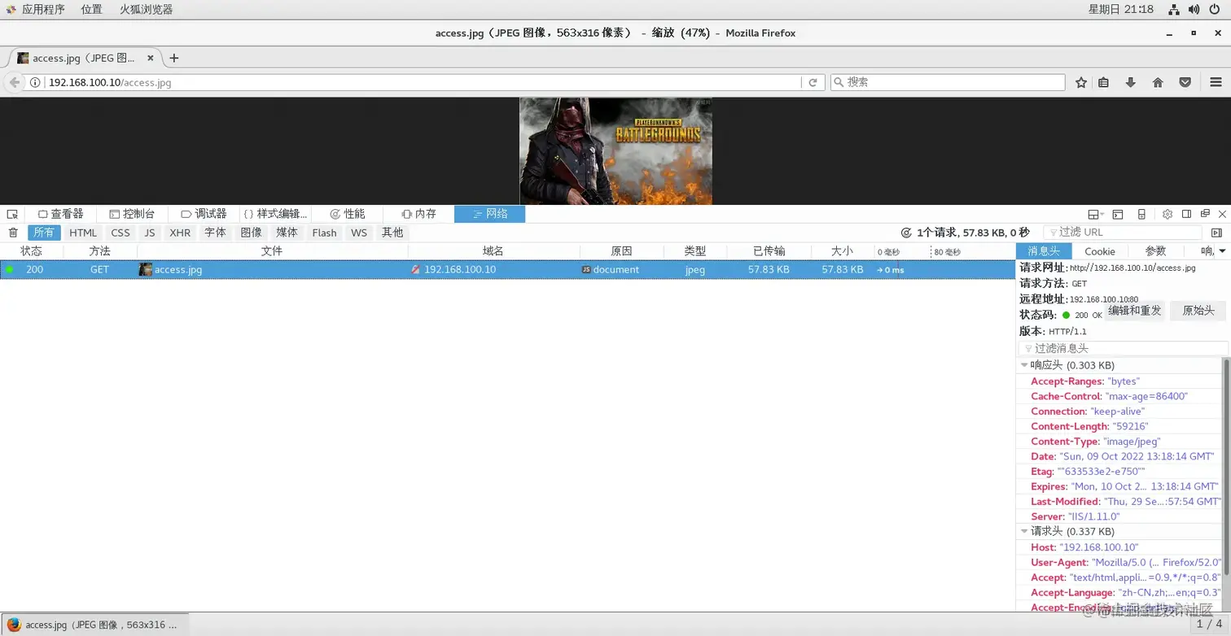The image size is (1231, 636).
Task: Click the address bar with 192.168.100.10/access.jpg
Action: point(423,82)
